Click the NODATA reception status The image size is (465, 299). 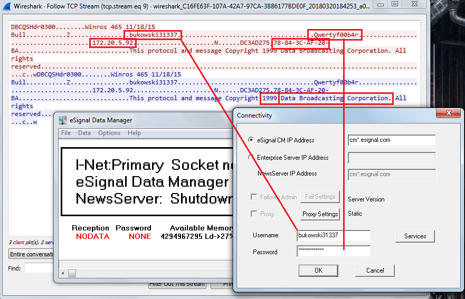tap(92, 236)
